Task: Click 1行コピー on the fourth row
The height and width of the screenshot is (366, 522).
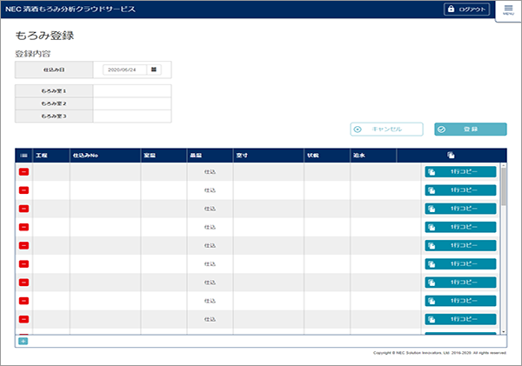Action: pos(460,227)
